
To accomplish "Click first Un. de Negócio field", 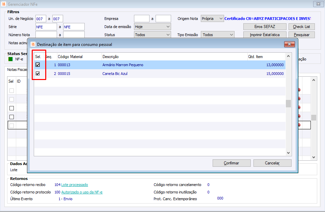I will 40,19.
